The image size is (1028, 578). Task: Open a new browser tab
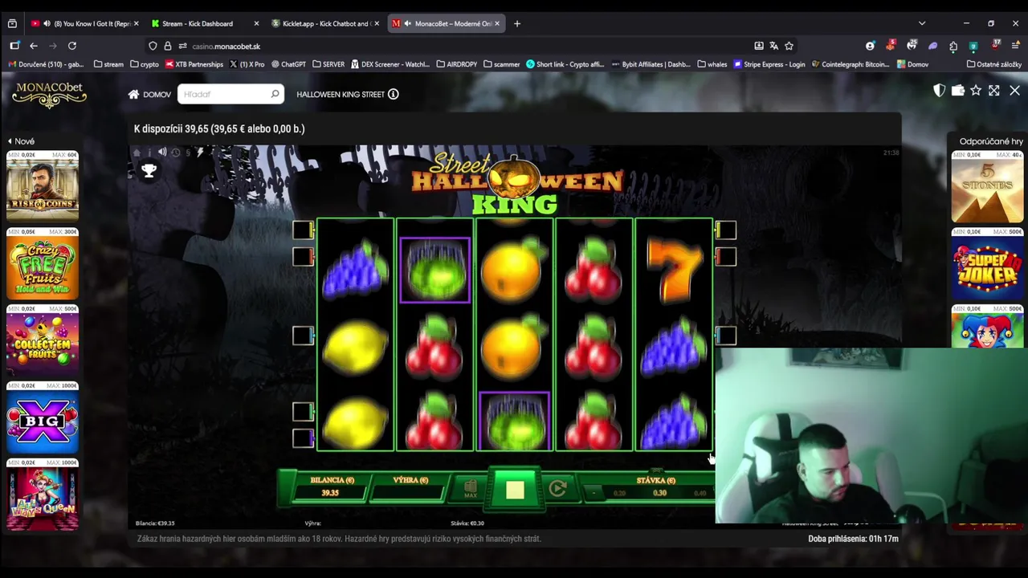(517, 23)
